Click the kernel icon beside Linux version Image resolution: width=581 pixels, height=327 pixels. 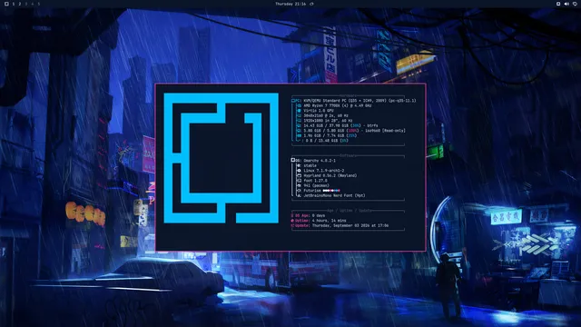pyautogui.click(x=299, y=171)
